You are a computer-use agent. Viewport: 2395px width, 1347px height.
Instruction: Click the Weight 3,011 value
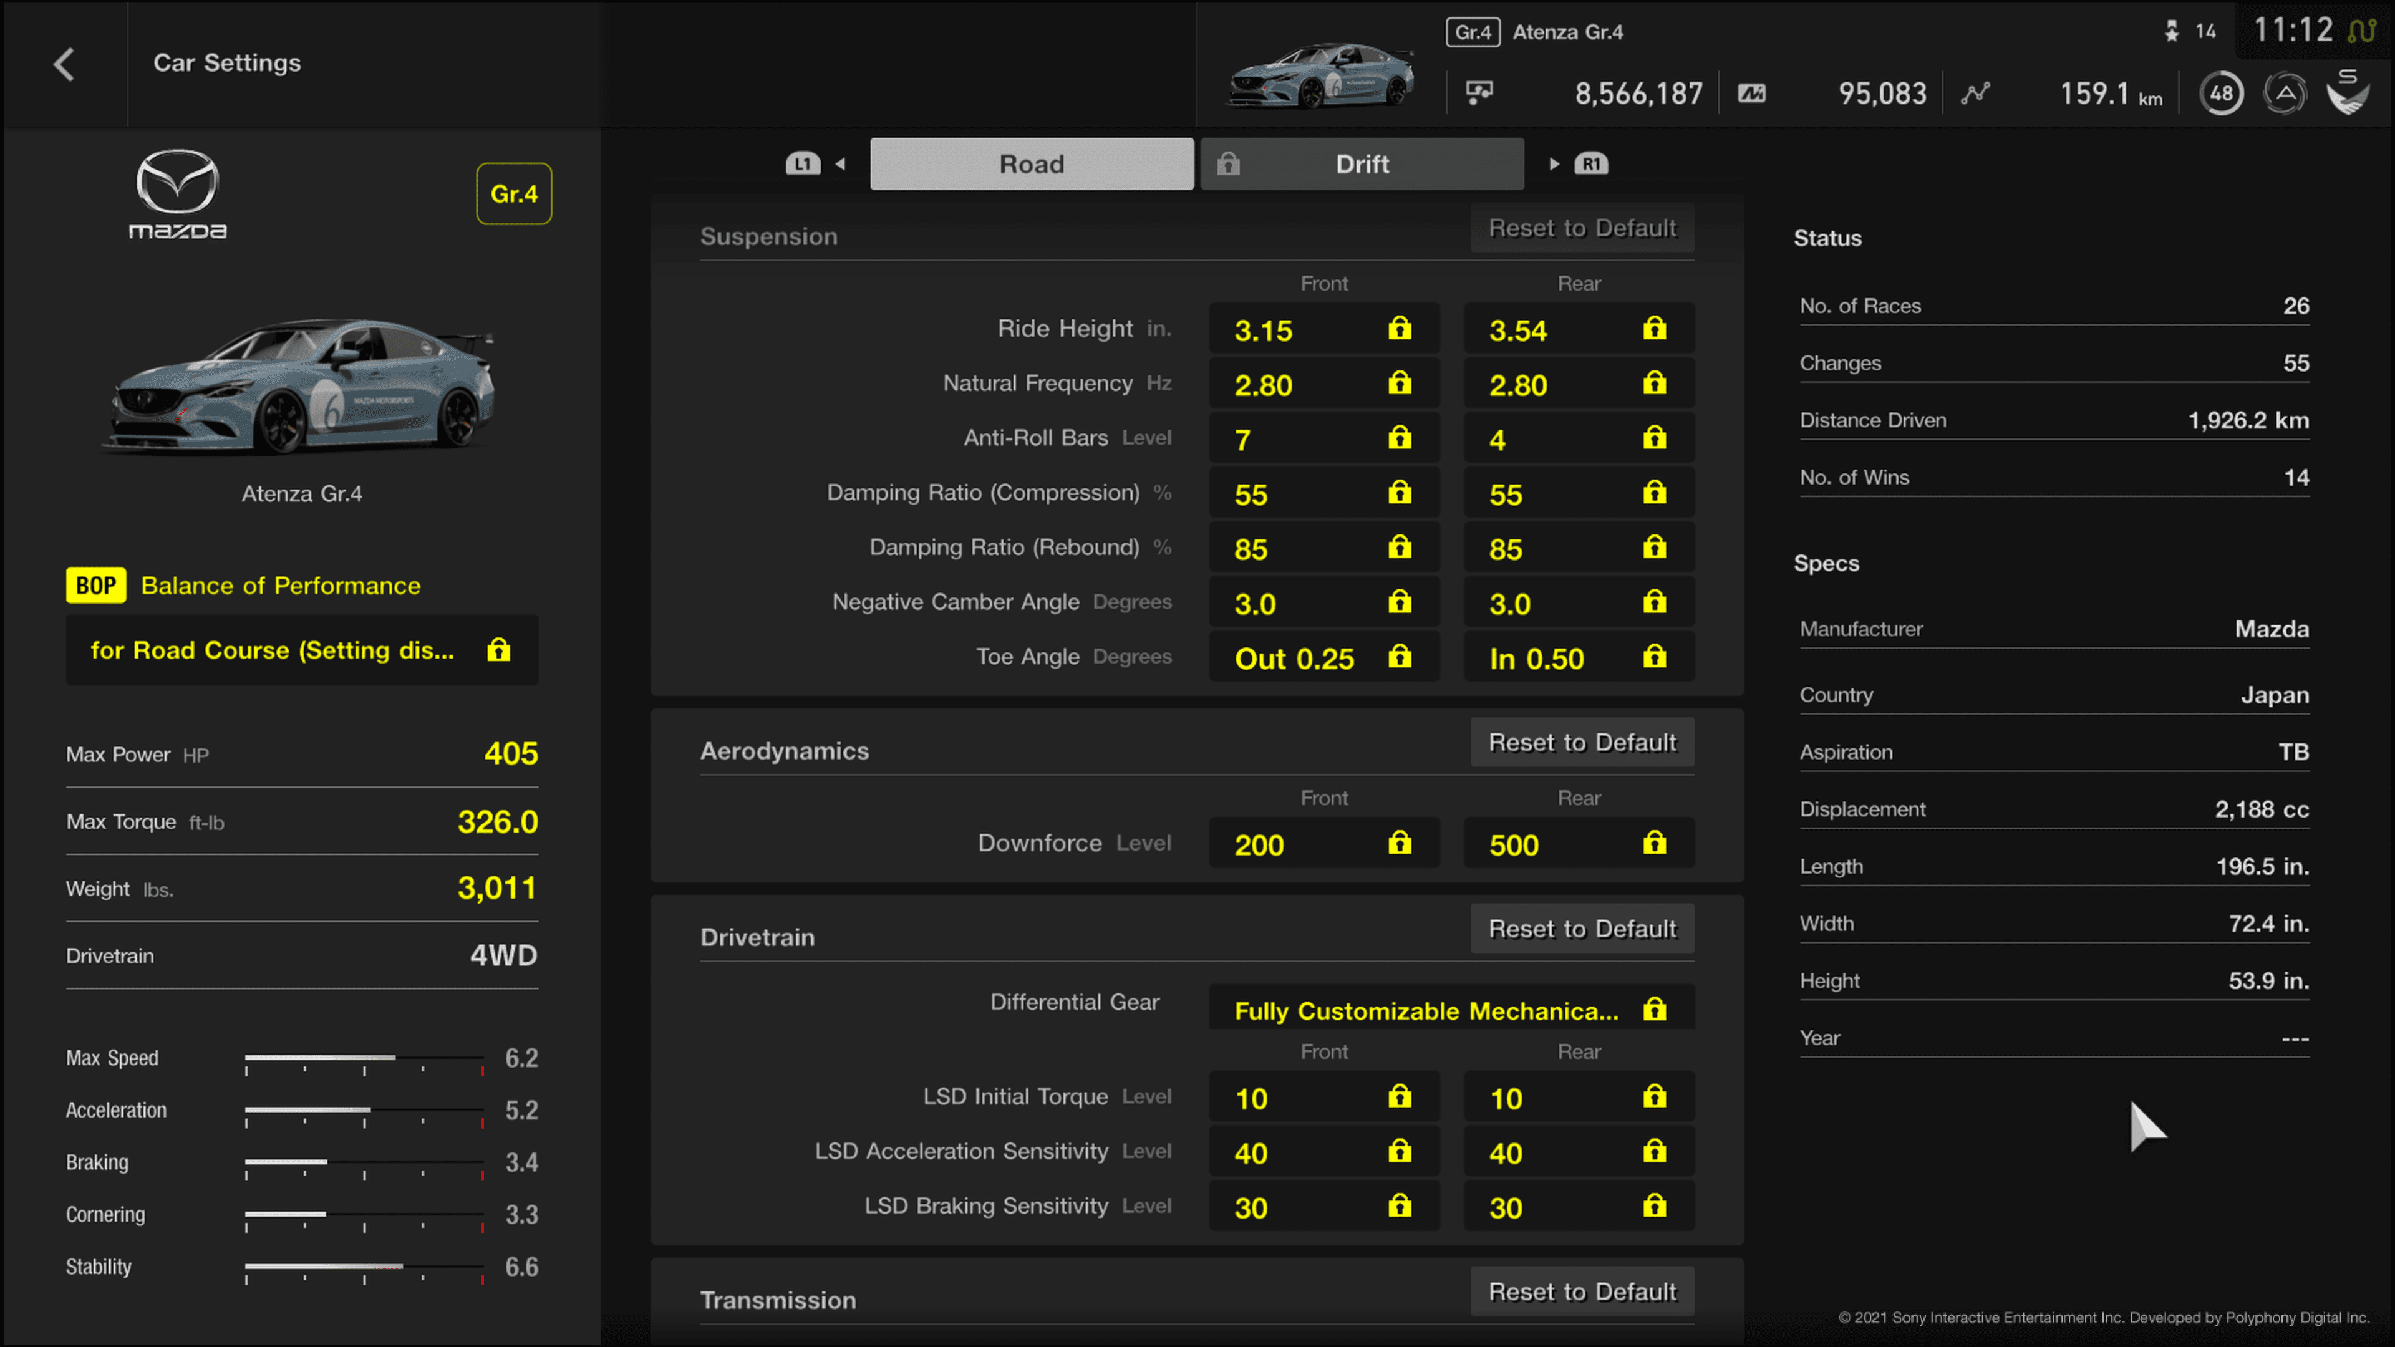(x=498, y=888)
